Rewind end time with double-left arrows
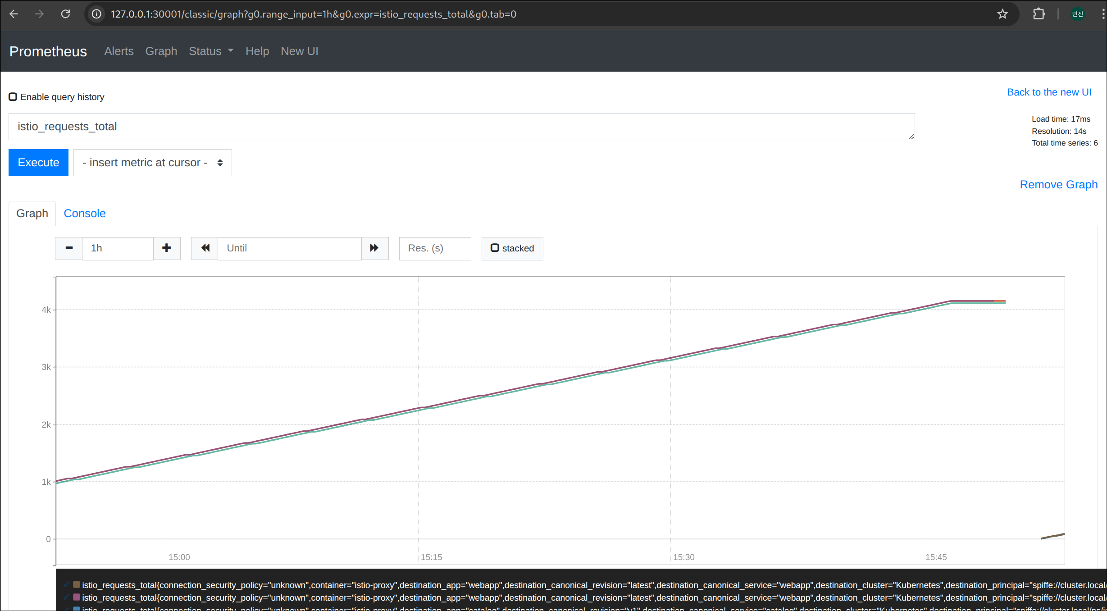 [x=205, y=248]
